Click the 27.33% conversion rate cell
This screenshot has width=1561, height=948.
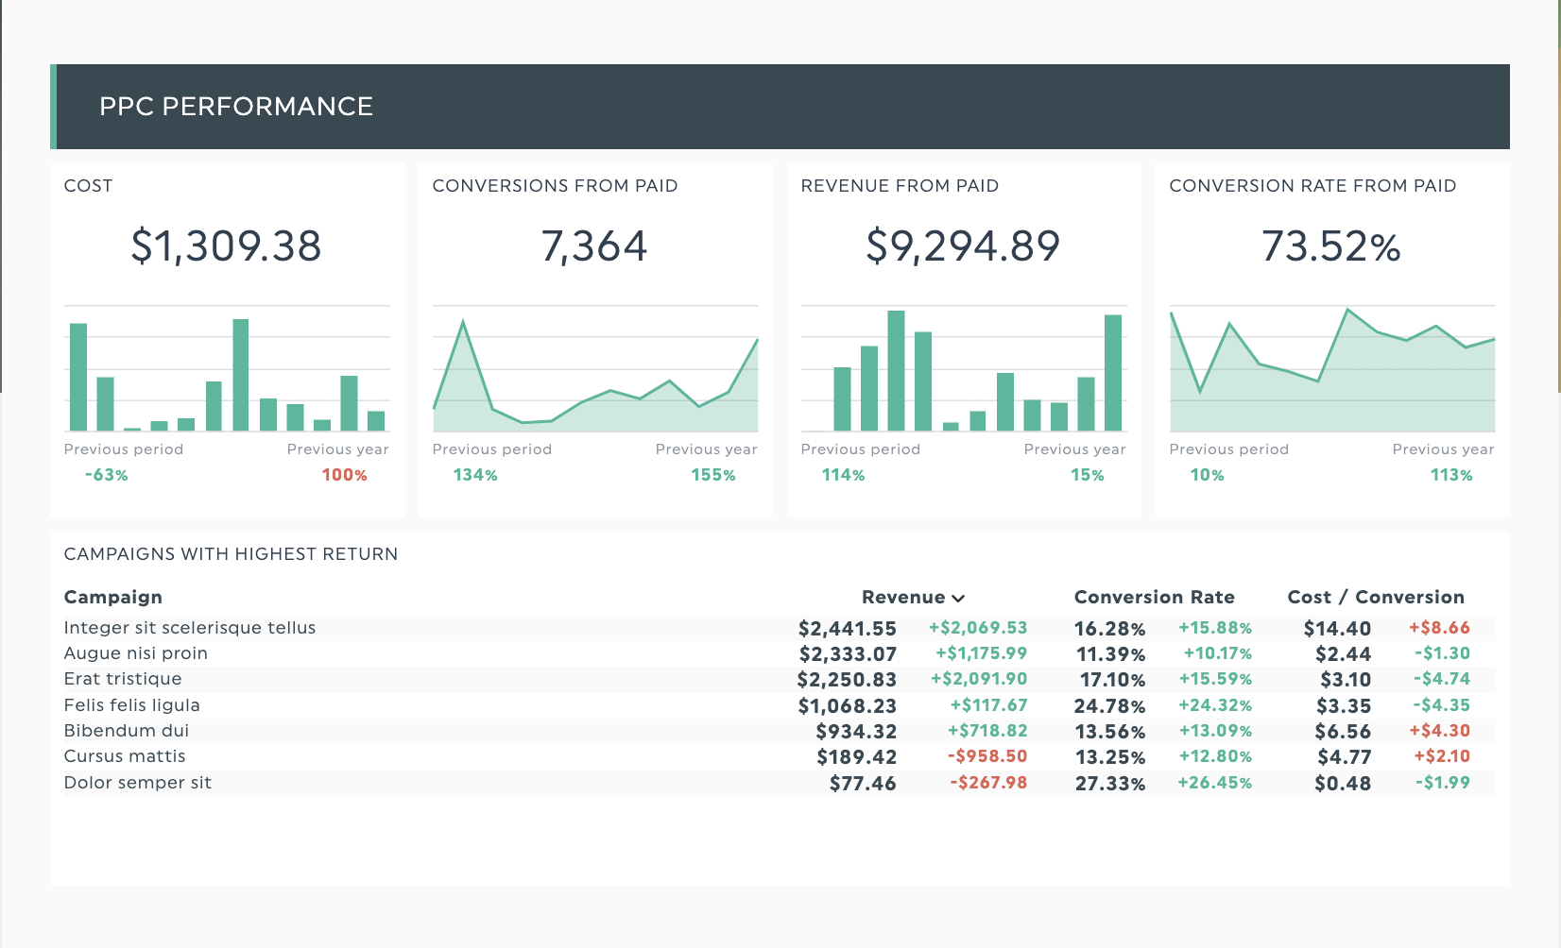click(1111, 784)
